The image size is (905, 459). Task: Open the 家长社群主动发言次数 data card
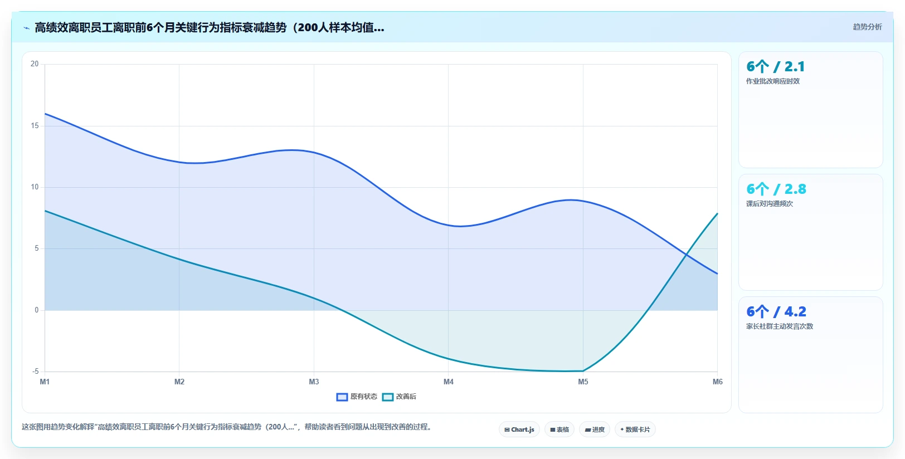(811, 355)
